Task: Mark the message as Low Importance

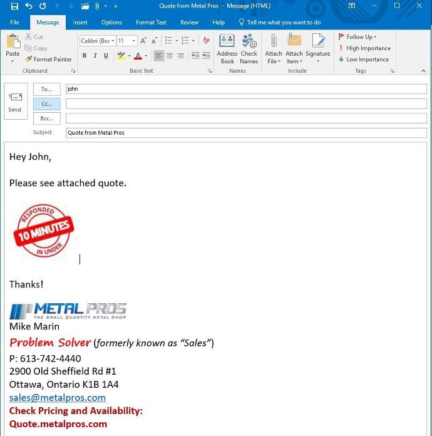Action: pos(364,60)
